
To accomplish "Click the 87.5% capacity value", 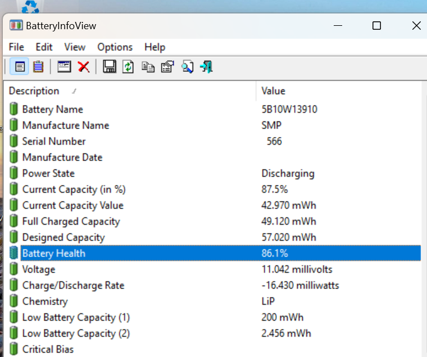I will click(275, 189).
